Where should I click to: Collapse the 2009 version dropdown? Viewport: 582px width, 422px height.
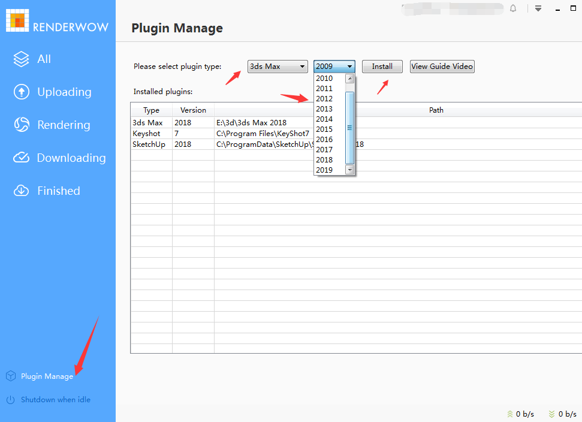pyautogui.click(x=334, y=67)
